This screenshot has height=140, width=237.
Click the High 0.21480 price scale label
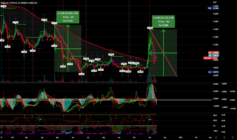(x=213, y=8)
